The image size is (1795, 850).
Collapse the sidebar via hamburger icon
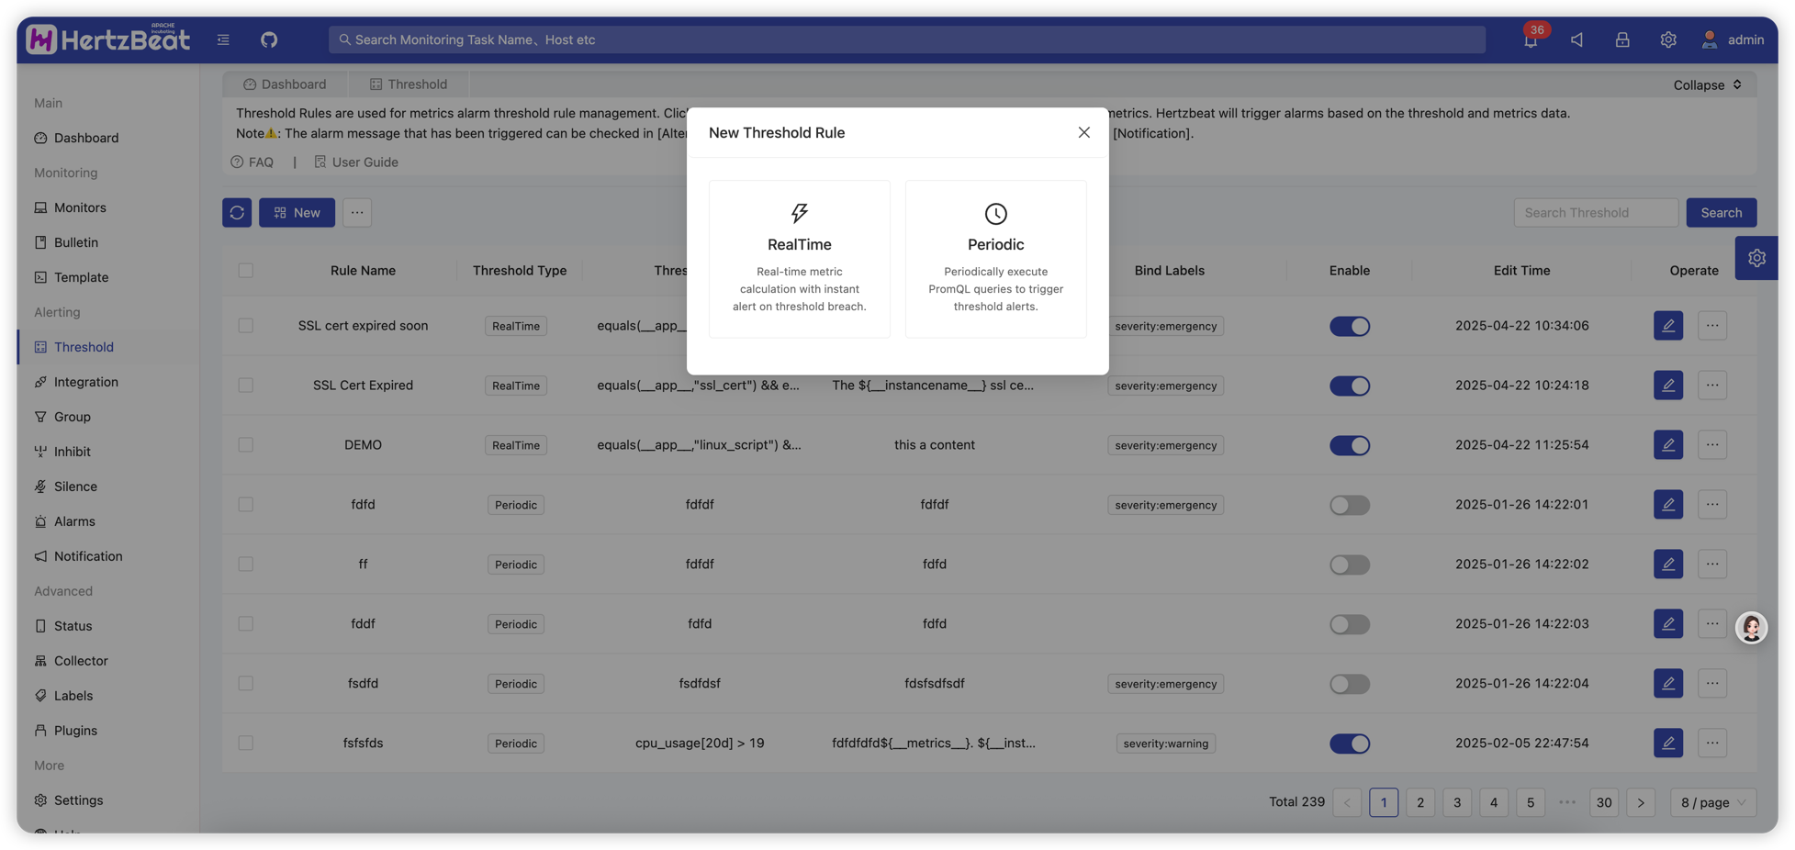click(x=223, y=39)
